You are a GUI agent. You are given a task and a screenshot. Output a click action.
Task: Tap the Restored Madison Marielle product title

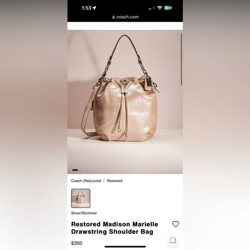click(115, 228)
